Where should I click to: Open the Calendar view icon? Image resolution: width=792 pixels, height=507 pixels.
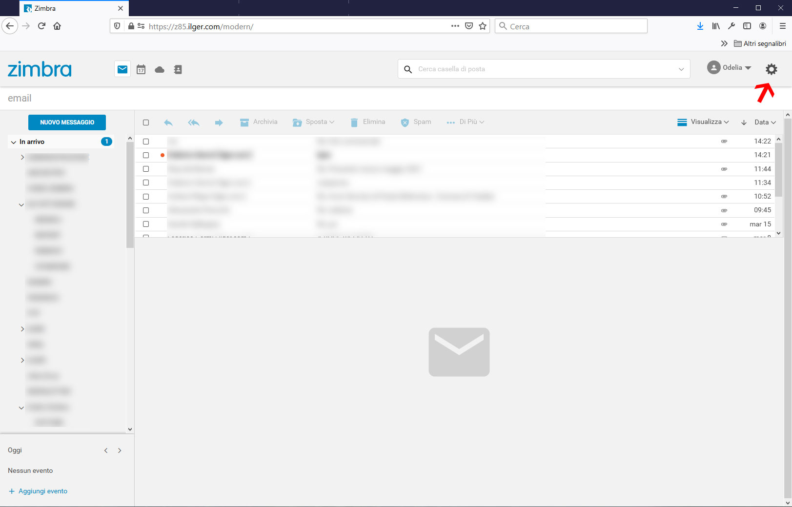click(141, 69)
